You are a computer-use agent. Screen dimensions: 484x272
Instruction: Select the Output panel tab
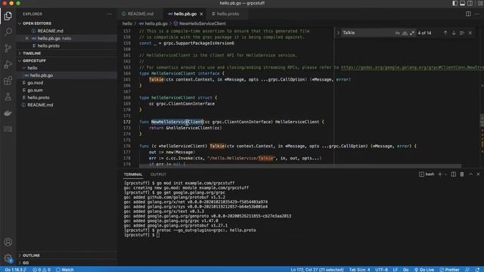[x=158, y=175]
